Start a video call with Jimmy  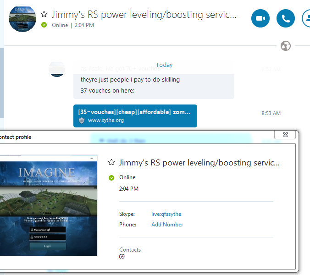260,18
